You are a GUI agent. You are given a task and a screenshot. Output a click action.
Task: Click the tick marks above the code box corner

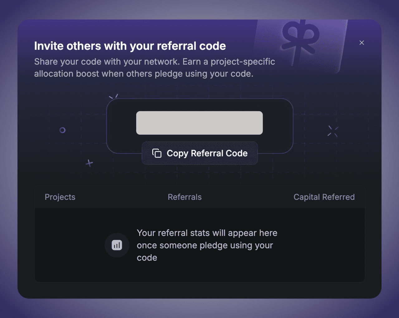114,96
